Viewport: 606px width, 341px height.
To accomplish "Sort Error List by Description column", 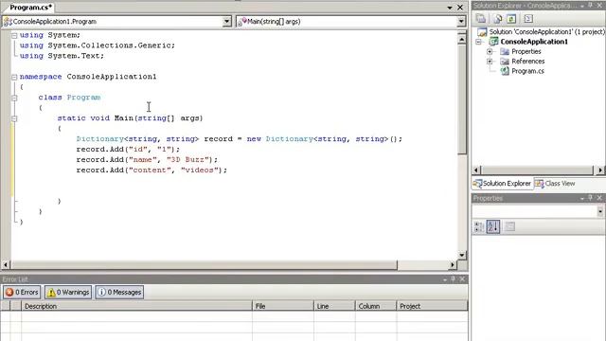I will 136,306.
